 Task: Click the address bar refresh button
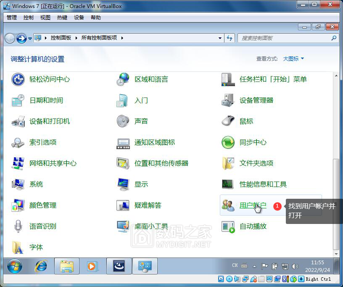(x=230, y=38)
